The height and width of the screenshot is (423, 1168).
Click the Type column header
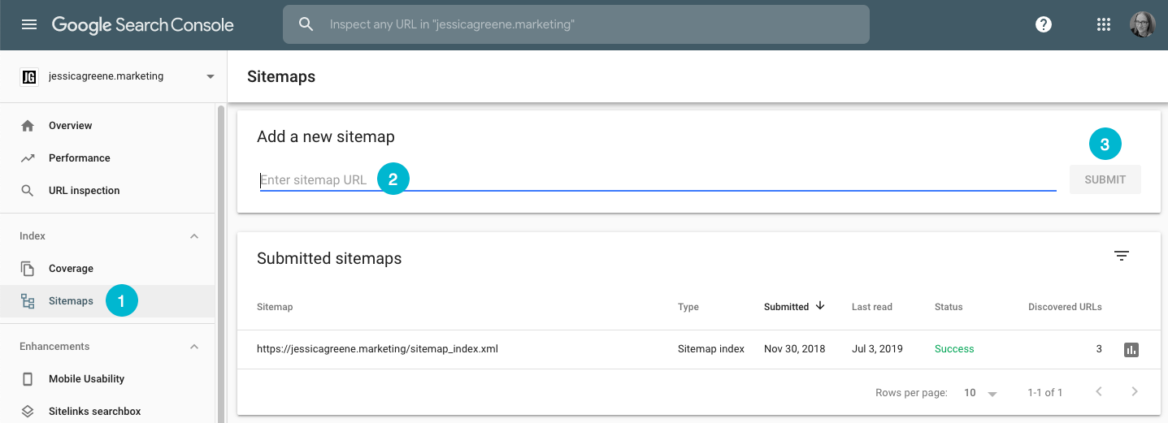pyautogui.click(x=688, y=307)
